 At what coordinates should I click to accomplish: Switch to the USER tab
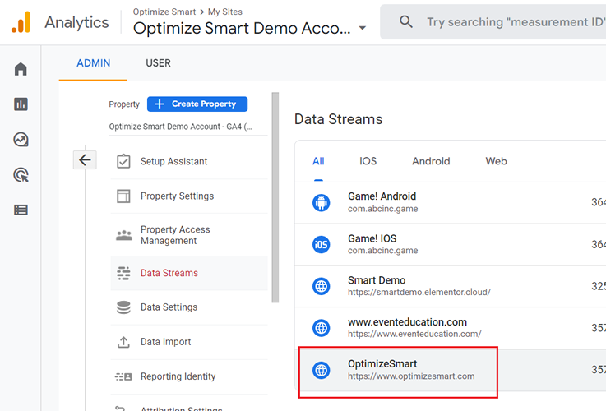(158, 63)
